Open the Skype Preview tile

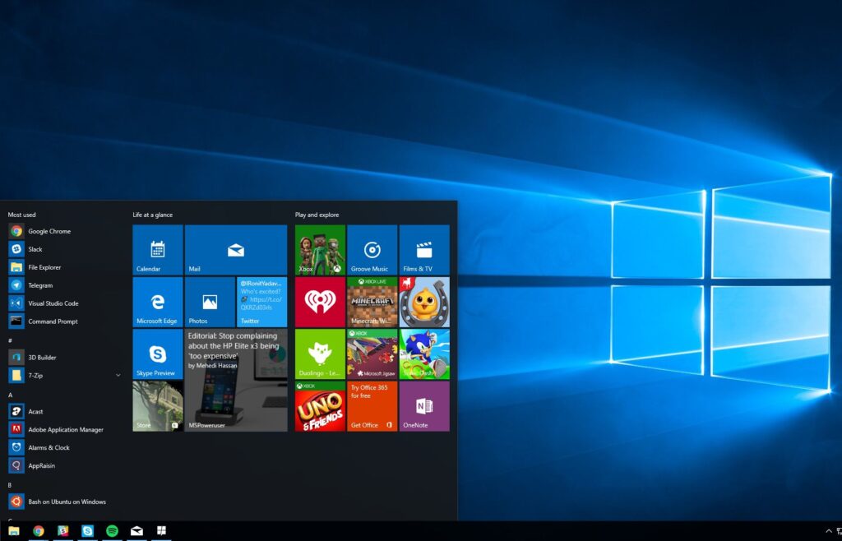click(158, 354)
